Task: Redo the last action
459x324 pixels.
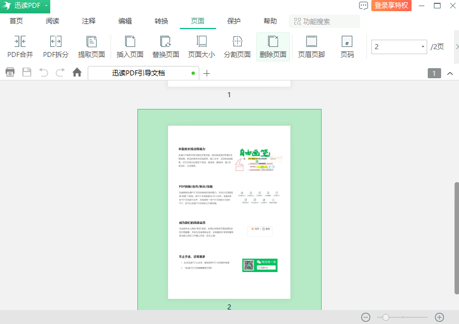Action: (x=60, y=72)
